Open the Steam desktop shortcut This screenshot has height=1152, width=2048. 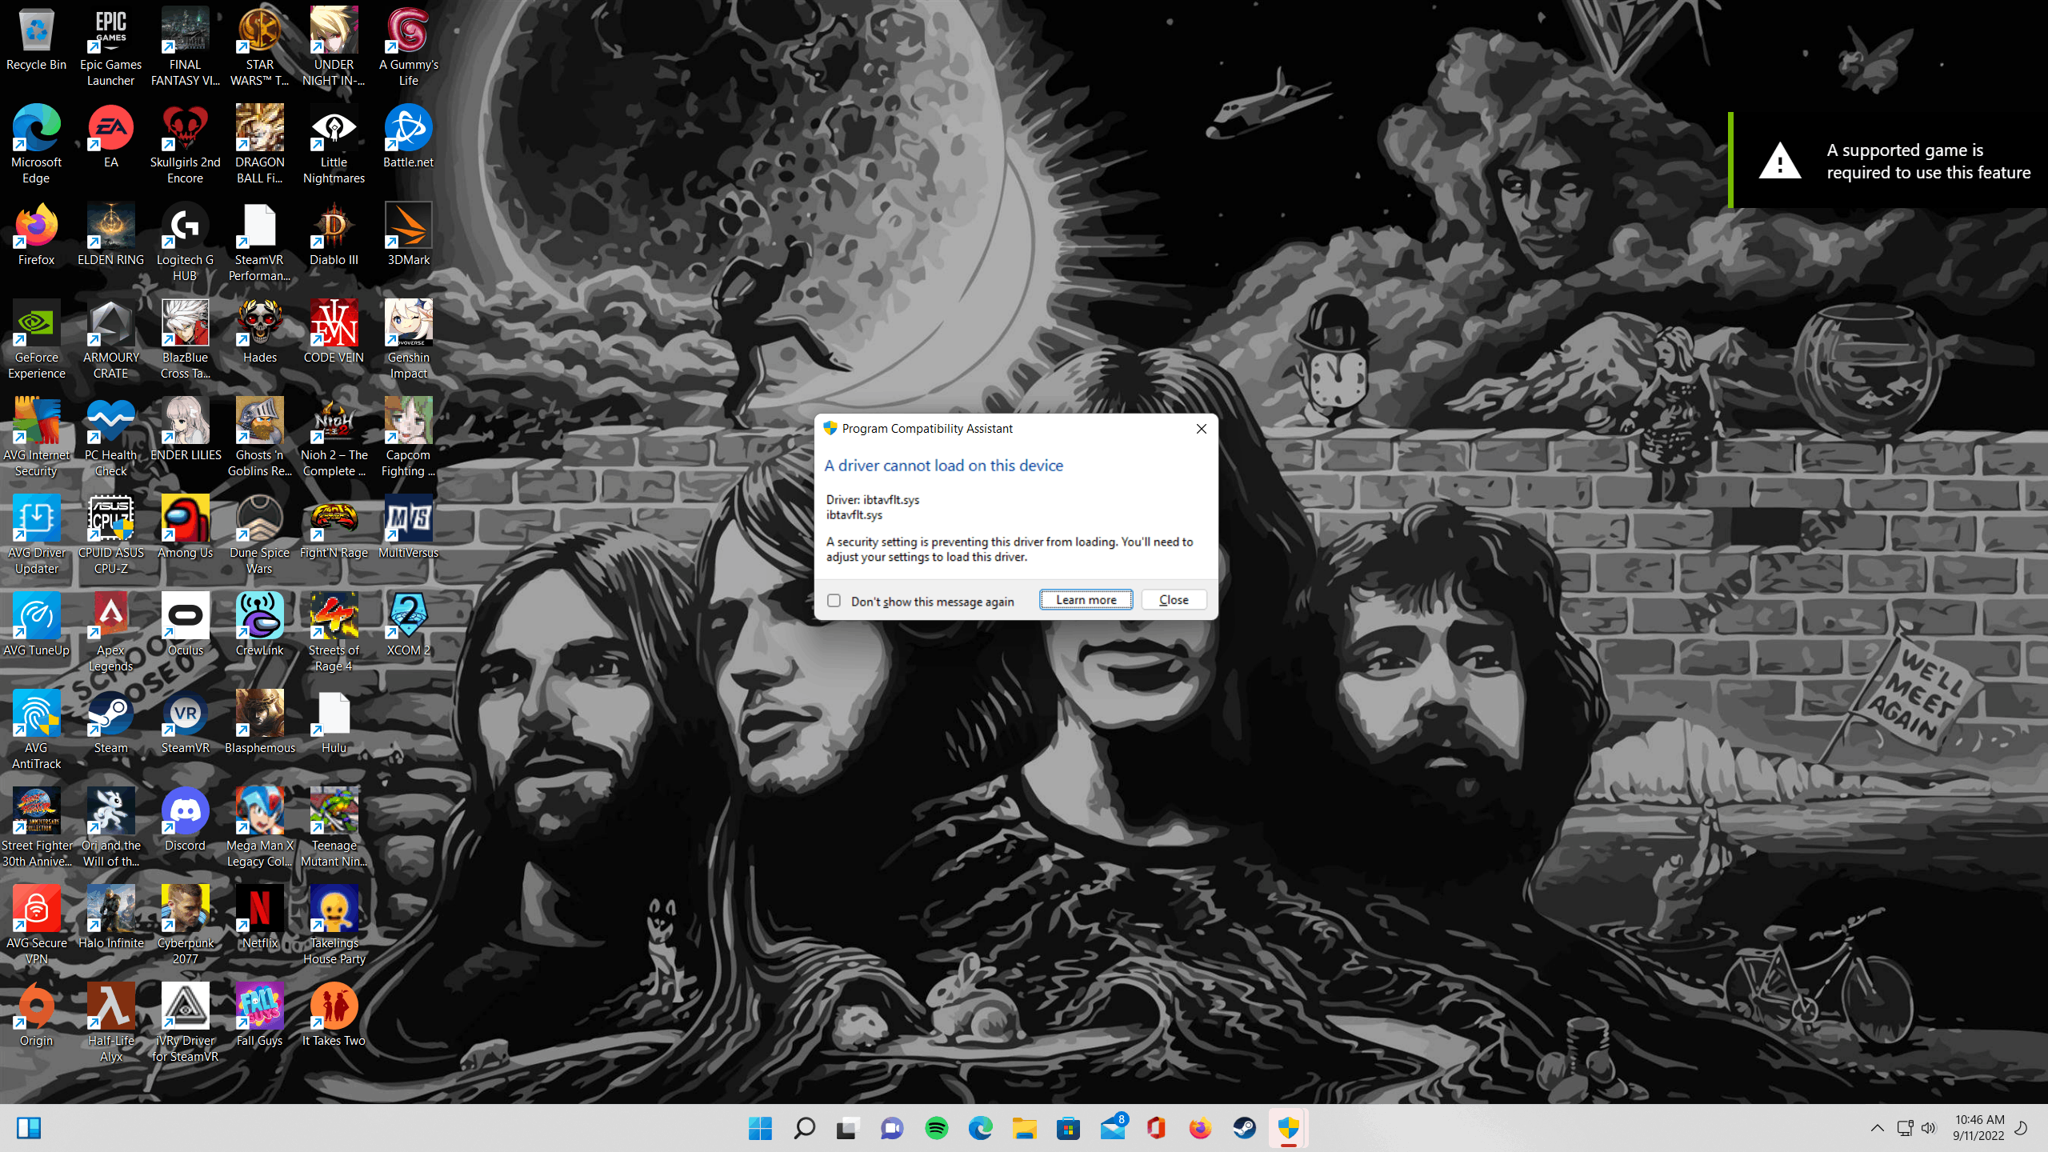[x=110, y=714]
